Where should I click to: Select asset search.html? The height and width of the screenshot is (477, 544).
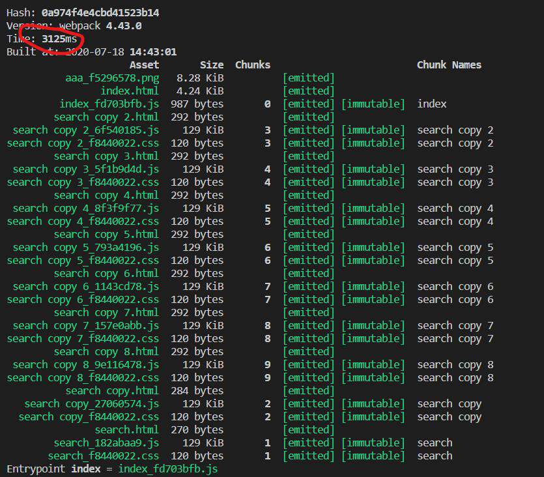click(127, 430)
